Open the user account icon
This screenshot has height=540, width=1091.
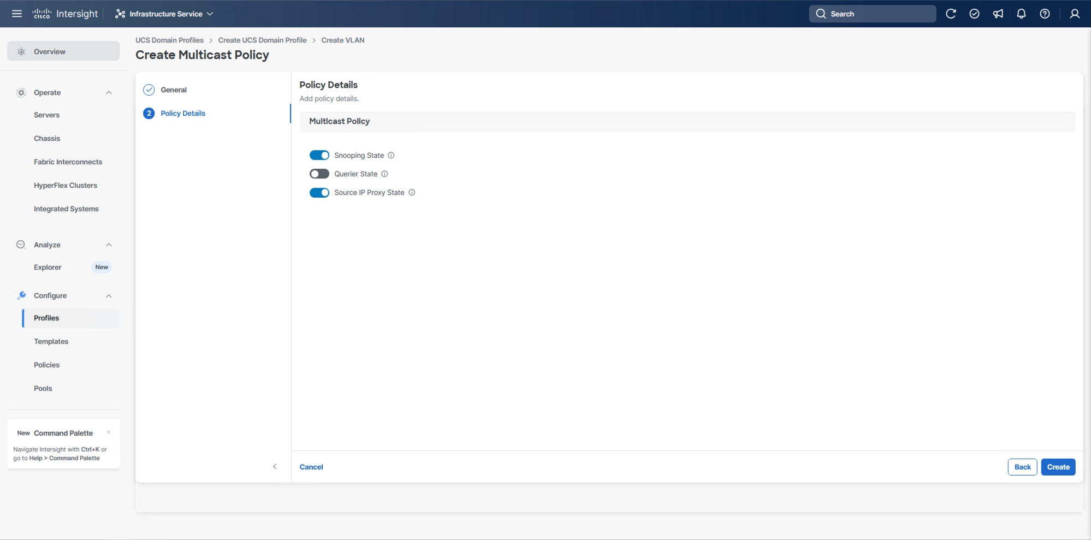point(1074,14)
